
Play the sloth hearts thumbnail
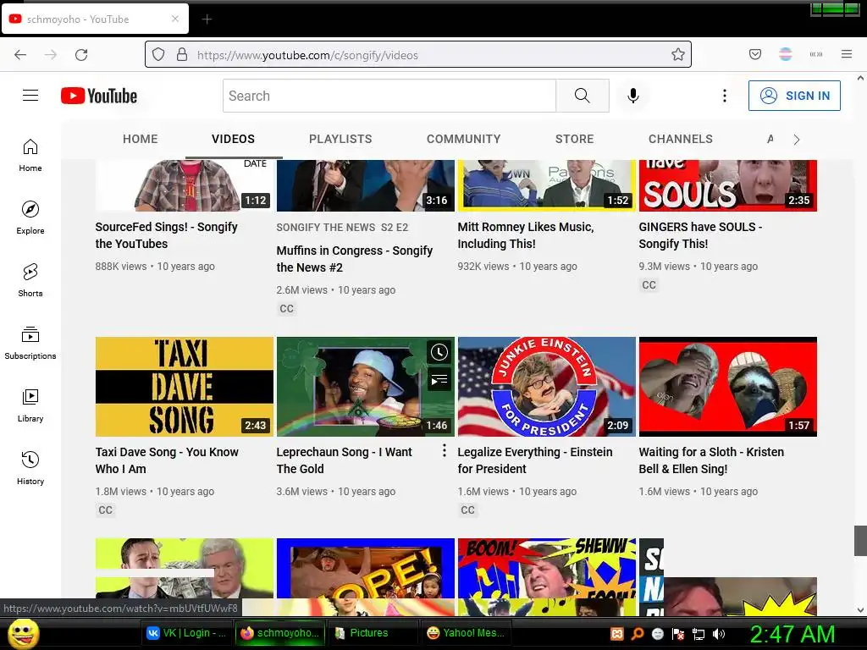click(x=727, y=386)
